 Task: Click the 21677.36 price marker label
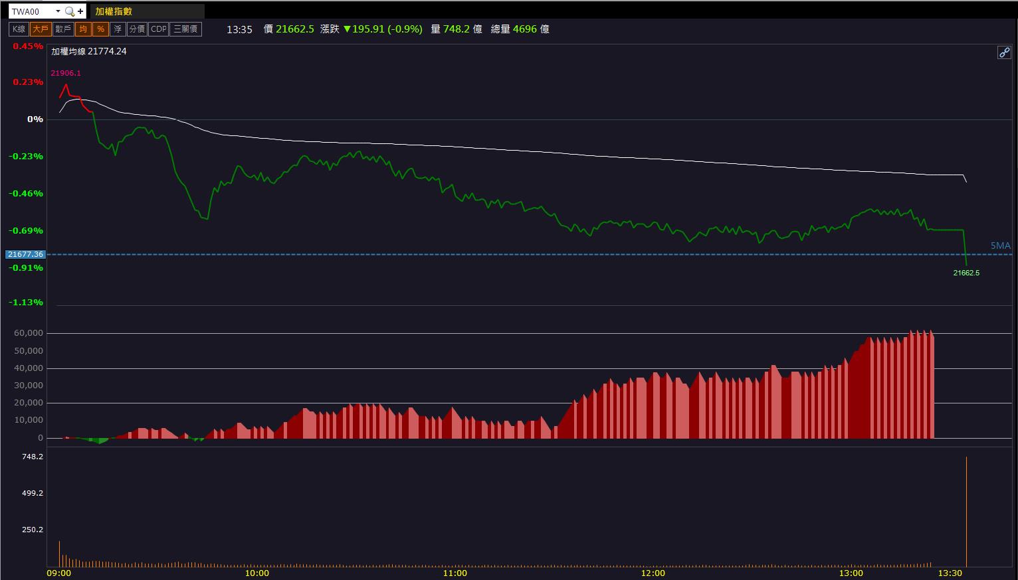pyautogui.click(x=25, y=254)
